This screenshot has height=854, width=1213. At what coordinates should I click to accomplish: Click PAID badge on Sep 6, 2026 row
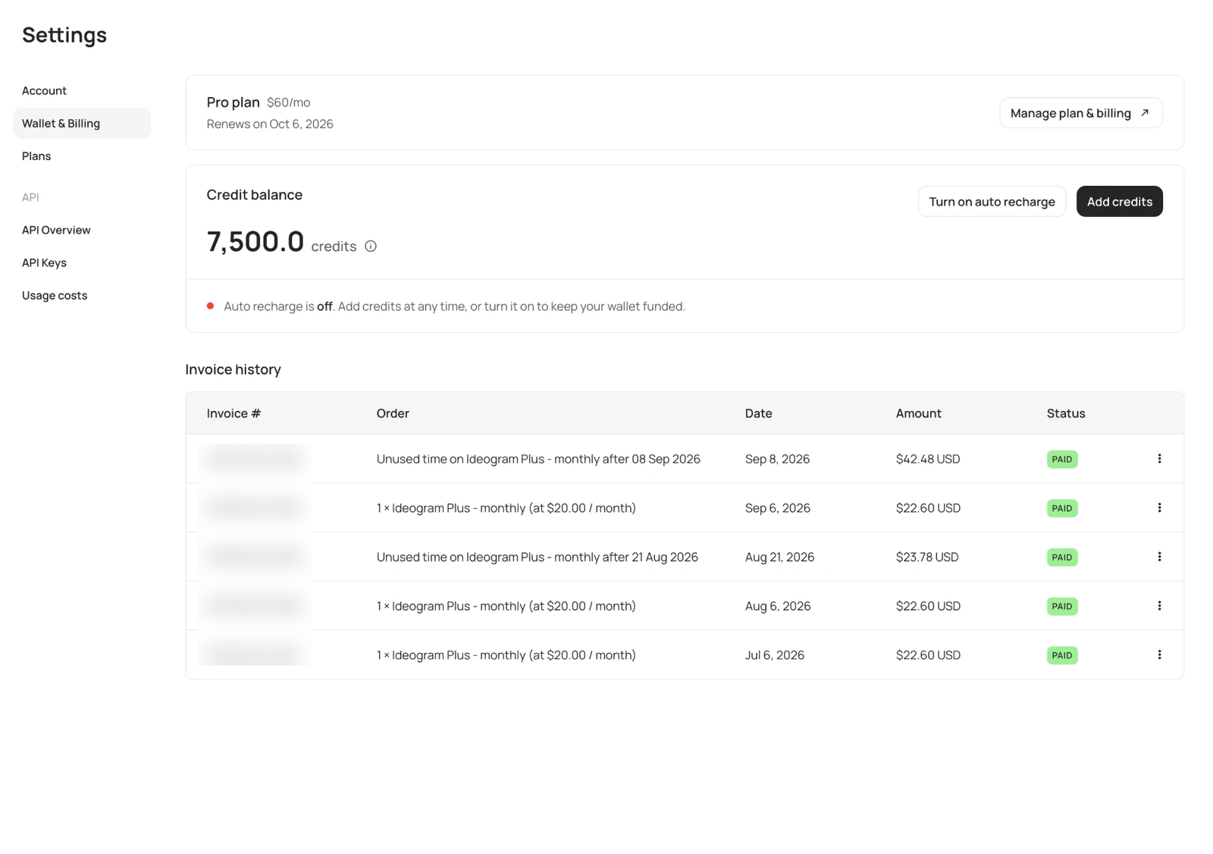(x=1061, y=508)
